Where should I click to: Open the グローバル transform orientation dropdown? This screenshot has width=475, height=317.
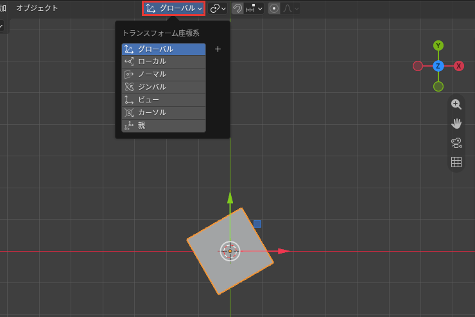173,8
